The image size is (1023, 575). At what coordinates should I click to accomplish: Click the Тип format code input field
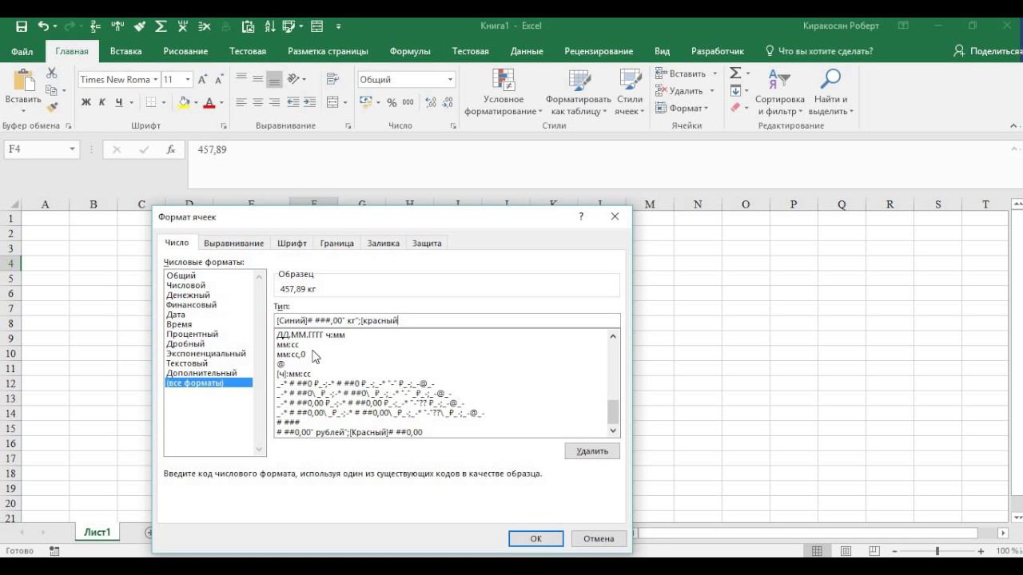pyautogui.click(x=447, y=320)
